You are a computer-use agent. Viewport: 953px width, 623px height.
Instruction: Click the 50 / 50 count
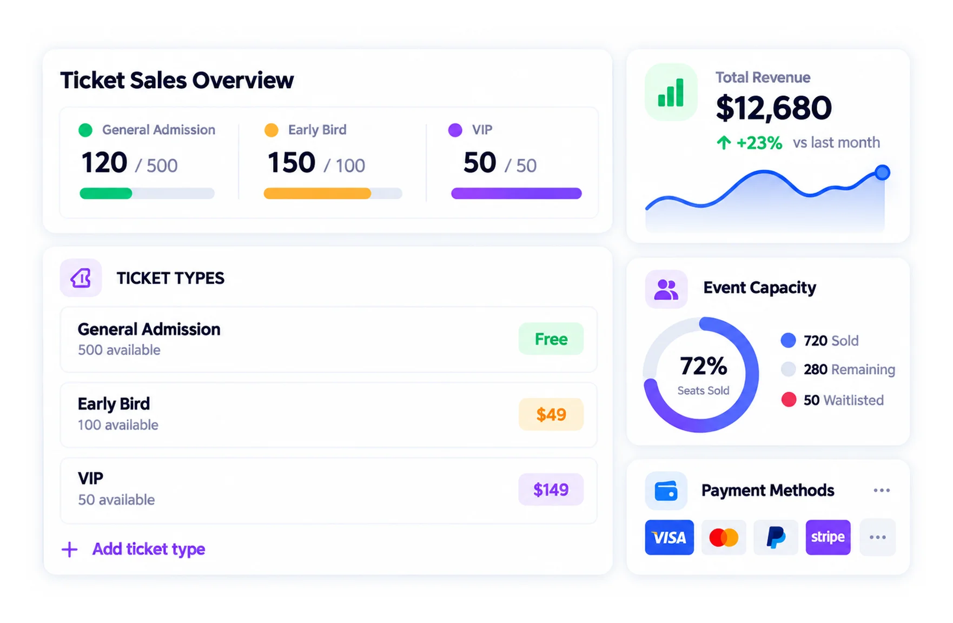pyautogui.click(x=500, y=163)
